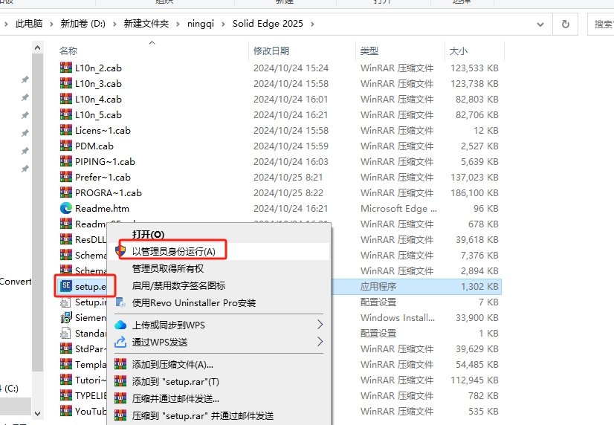This screenshot has width=614, height=425.
Task: Click the Tutori archive icon
Action: click(x=65, y=380)
